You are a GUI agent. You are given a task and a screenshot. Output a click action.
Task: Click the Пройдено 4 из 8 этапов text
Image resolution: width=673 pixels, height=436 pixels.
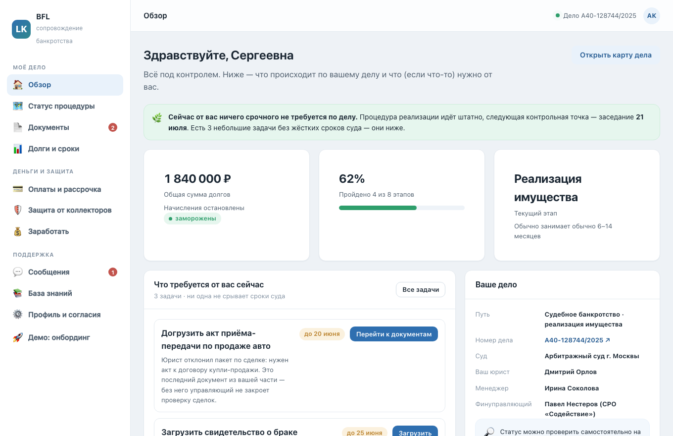[377, 194]
